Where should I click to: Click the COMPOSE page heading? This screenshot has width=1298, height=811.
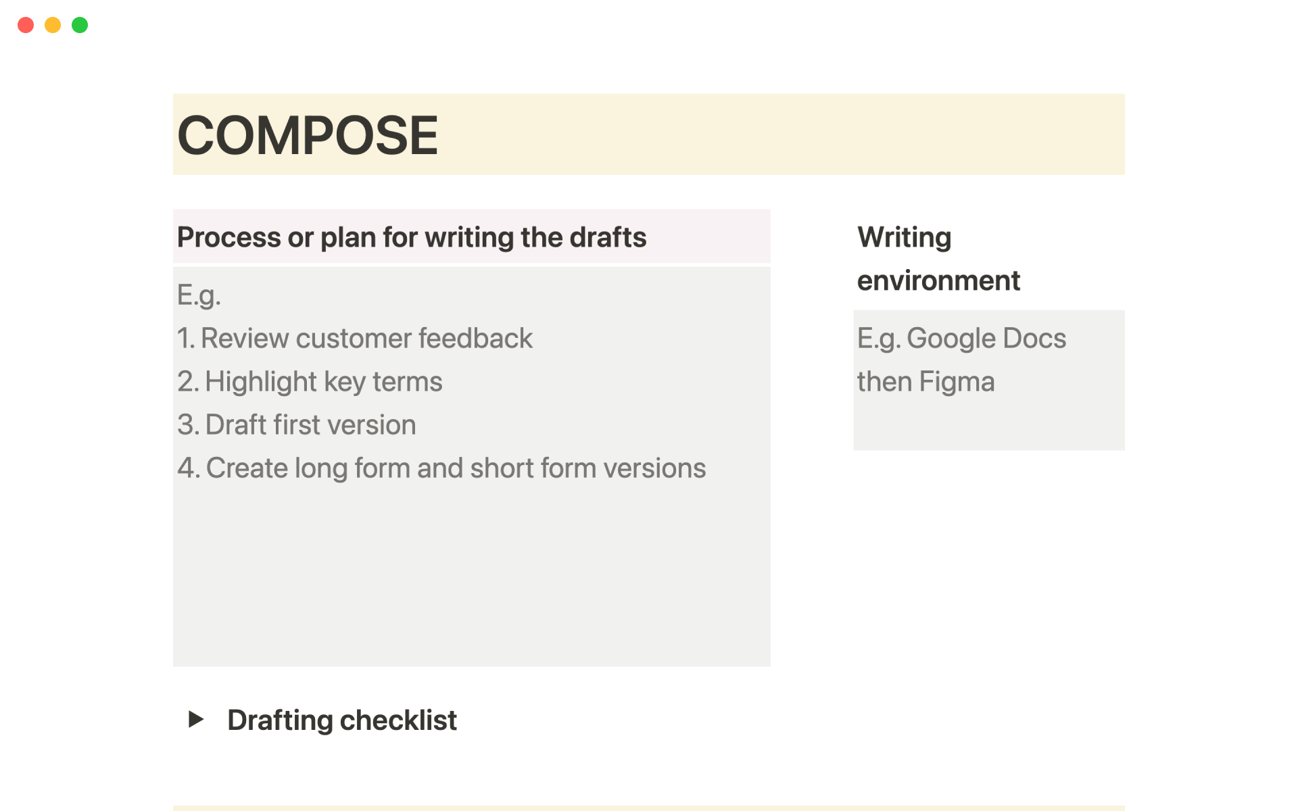tap(308, 135)
